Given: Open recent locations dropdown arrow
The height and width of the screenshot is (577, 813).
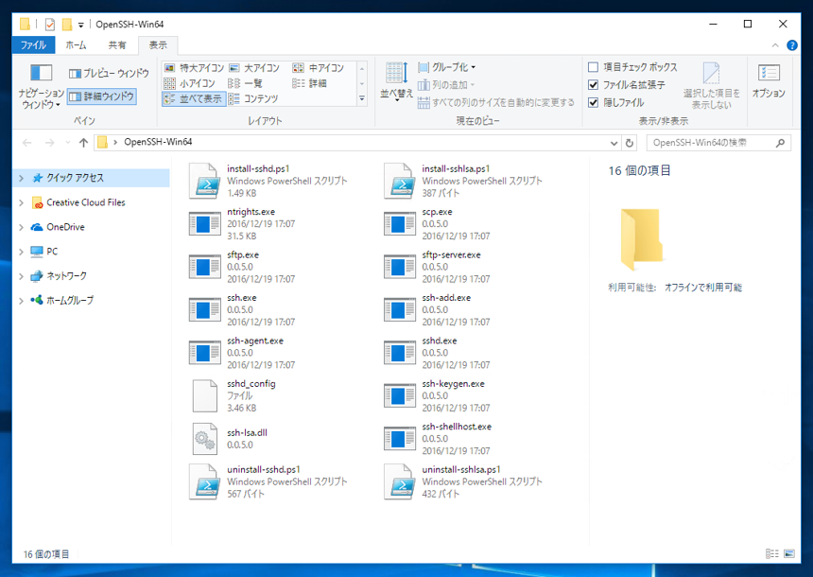Looking at the screenshot, I should click(67, 143).
